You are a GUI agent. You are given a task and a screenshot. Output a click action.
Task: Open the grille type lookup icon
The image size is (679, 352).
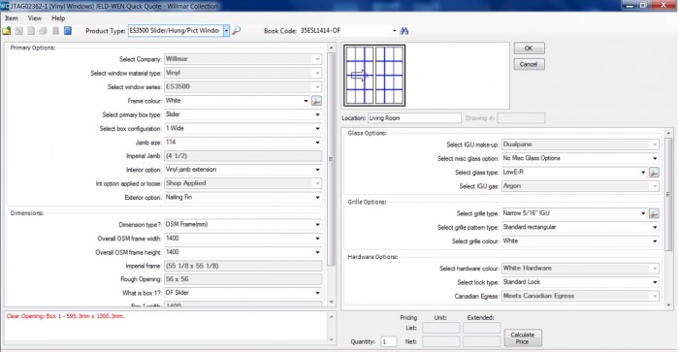tap(654, 213)
